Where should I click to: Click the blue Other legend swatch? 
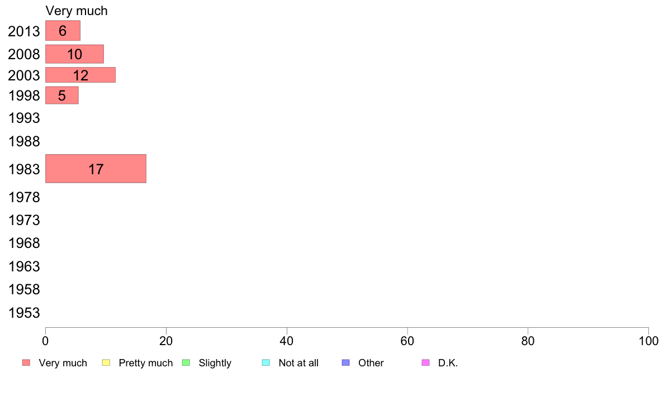coord(345,363)
